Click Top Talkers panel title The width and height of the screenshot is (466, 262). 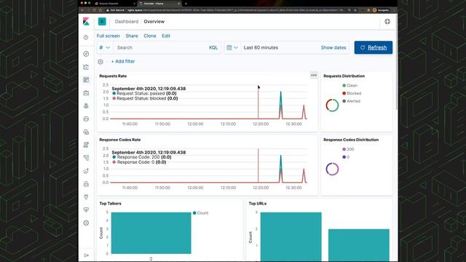(x=110, y=204)
